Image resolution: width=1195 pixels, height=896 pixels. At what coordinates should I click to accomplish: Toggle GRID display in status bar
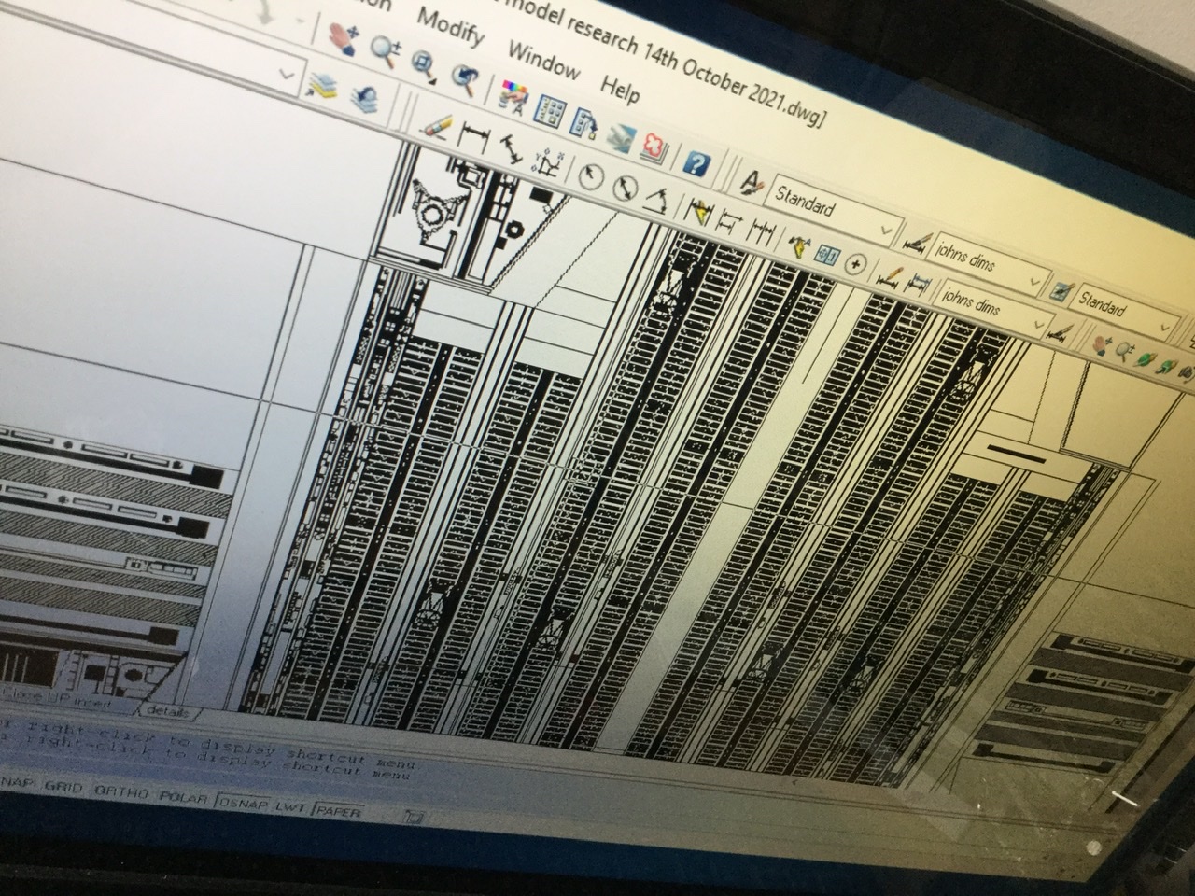click(x=63, y=787)
